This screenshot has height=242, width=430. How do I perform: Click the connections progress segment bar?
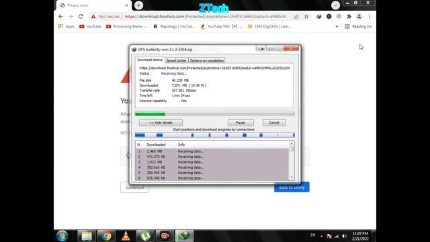pyautogui.click(x=215, y=135)
